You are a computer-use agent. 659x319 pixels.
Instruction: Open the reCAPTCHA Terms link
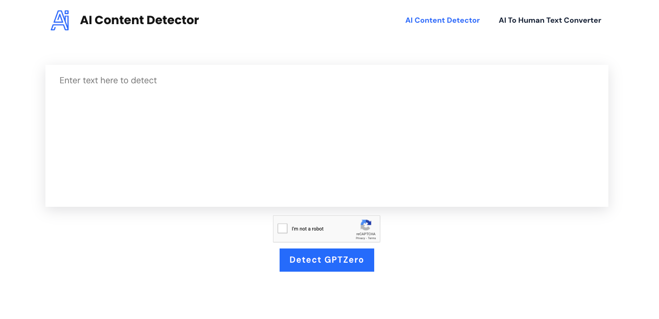372,238
